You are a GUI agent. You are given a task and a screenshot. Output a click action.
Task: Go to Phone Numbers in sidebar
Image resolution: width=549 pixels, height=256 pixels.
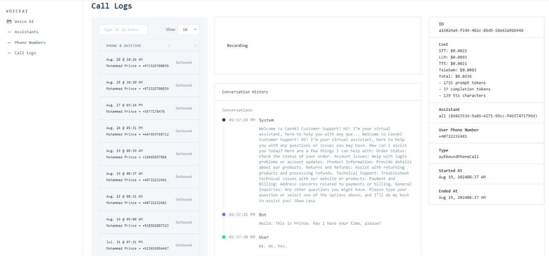point(30,43)
